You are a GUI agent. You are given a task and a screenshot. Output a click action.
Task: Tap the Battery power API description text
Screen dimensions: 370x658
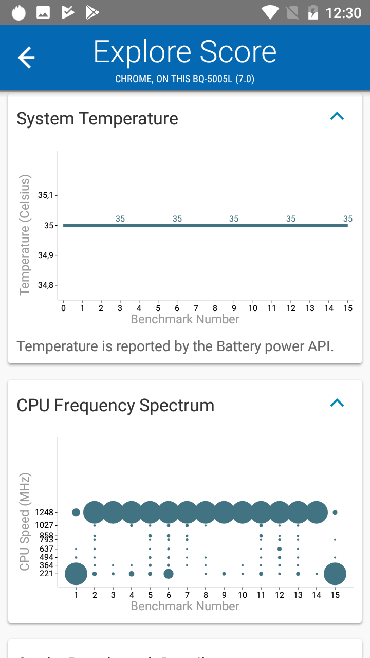(175, 346)
